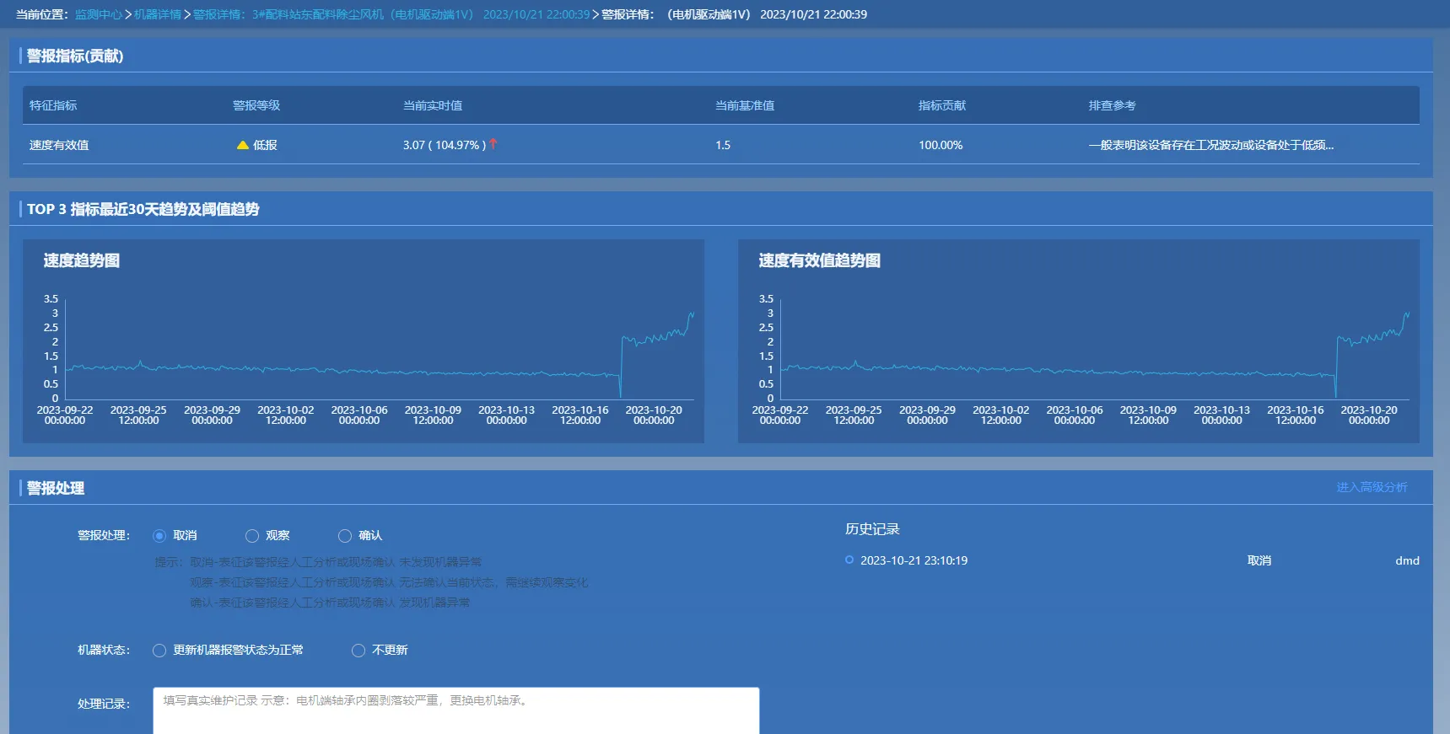1450x734 pixels.
Task: Click the 特征指标 column header
Action: pos(53,105)
